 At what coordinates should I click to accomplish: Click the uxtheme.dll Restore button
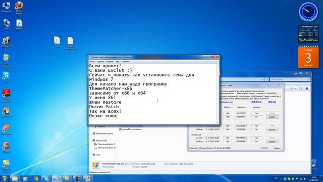point(272,142)
